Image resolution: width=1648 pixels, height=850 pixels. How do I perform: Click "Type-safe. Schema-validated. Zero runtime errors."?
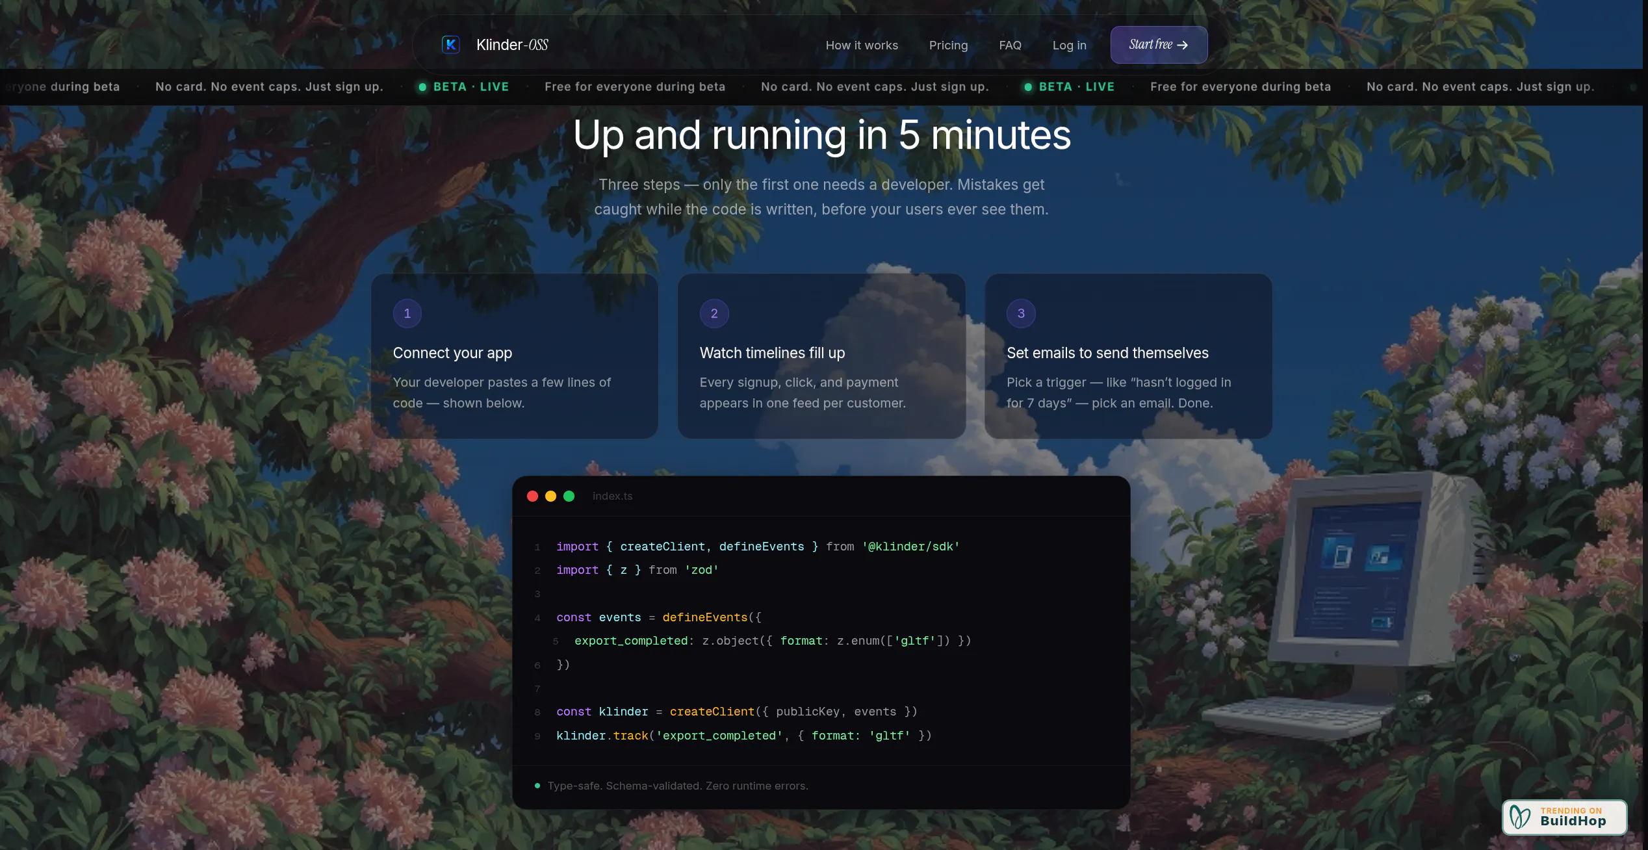(x=678, y=786)
